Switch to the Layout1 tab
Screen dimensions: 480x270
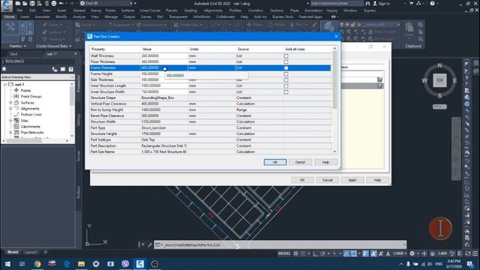tap(31, 252)
